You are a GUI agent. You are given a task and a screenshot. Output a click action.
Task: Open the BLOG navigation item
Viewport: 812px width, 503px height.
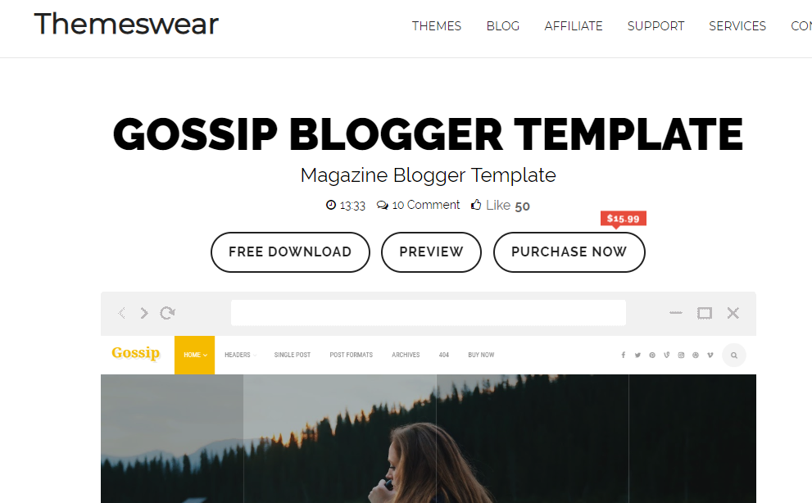pos(503,26)
